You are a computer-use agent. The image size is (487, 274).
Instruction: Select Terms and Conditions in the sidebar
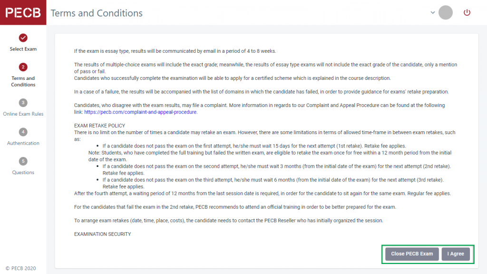(23, 81)
